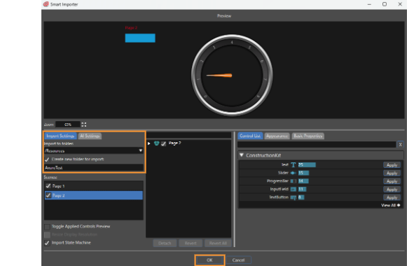Open the Import to folder dropdown

(x=140, y=150)
